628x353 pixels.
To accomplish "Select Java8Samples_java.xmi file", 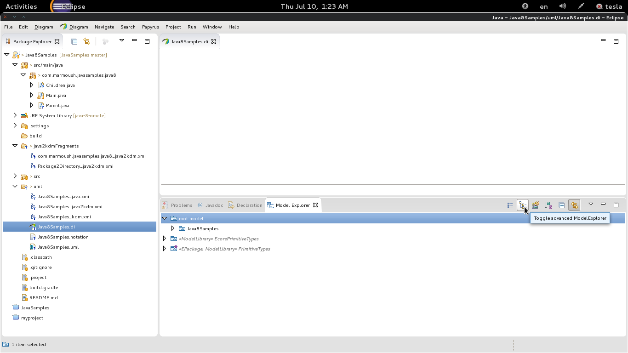I will pos(63,196).
